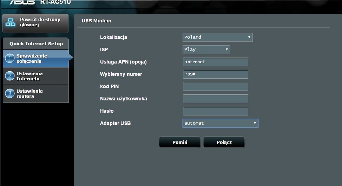Click into the kod PIN field
Viewport: 342px width, 186px height.
[216, 87]
